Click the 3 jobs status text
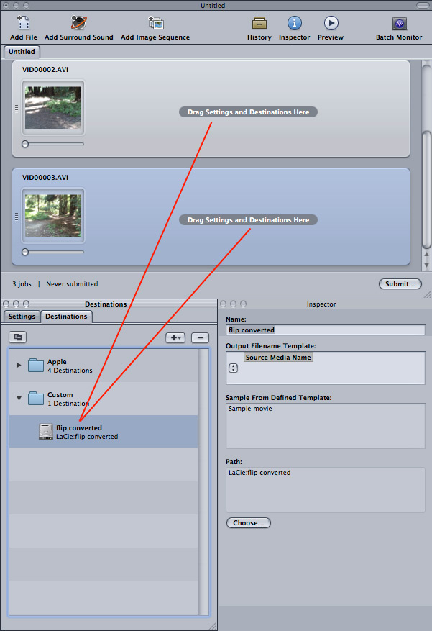Viewport: 432px width, 631px height. point(22,283)
